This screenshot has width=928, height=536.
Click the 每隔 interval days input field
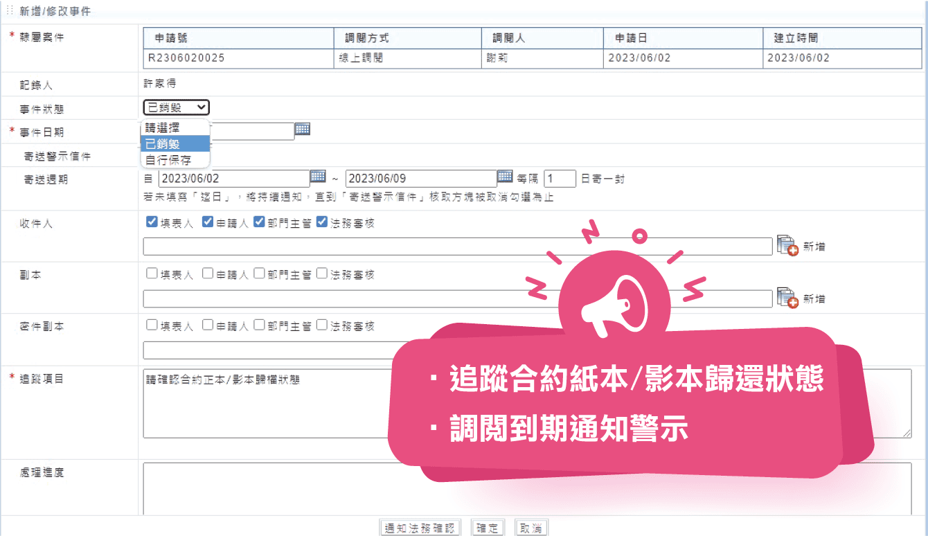click(560, 179)
